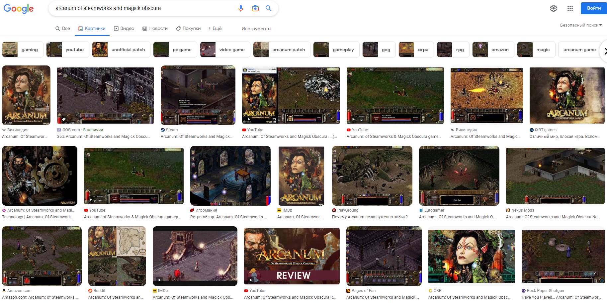
Task: Open the Arcanum REVIEW video thumbnail
Action: click(x=292, y=256)
